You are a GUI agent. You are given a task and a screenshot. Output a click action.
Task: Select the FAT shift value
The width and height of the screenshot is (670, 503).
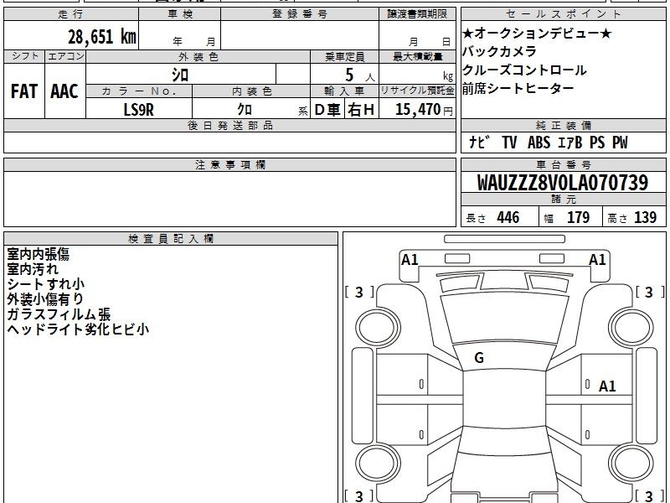tap(24, 91)
